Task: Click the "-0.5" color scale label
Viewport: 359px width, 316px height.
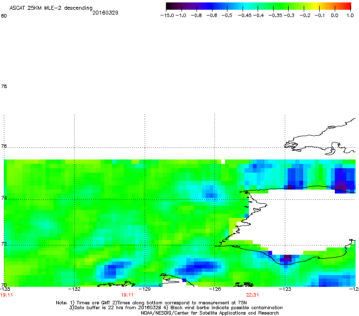Action: (x=227, y=16)
